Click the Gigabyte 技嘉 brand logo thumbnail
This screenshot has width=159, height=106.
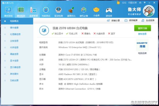coord(142,45)
